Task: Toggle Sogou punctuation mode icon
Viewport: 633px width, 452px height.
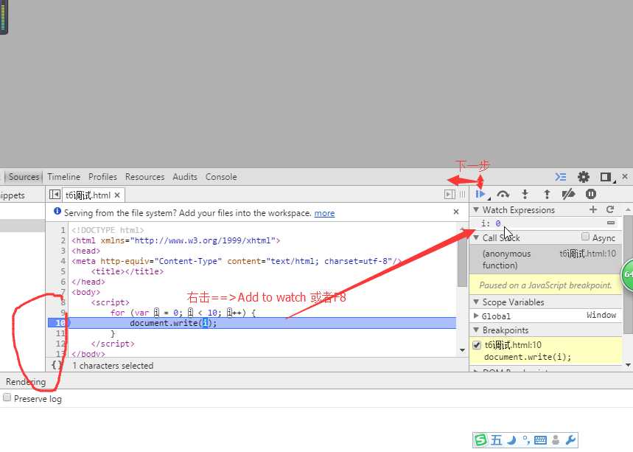Action: pos(525,439)
